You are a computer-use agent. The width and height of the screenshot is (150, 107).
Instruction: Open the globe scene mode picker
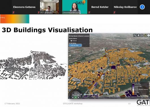pyautogui.click(x=142, y=35)
